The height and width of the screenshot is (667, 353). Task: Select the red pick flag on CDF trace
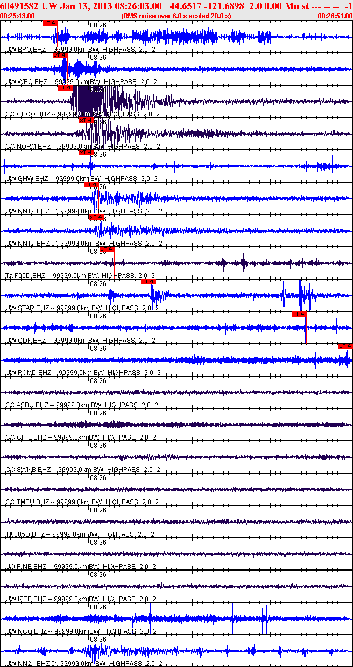coord(299,314)
